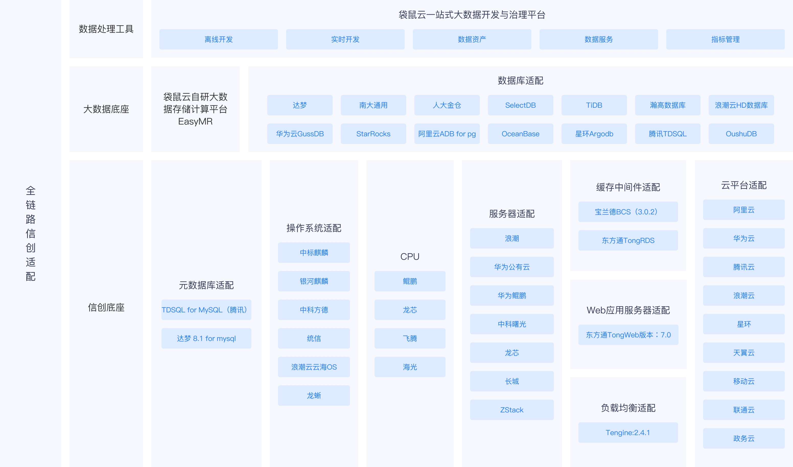Viewport: 793px width, 467px height.
Task: Open the 数据资产 module
Action: coord(472,39)
